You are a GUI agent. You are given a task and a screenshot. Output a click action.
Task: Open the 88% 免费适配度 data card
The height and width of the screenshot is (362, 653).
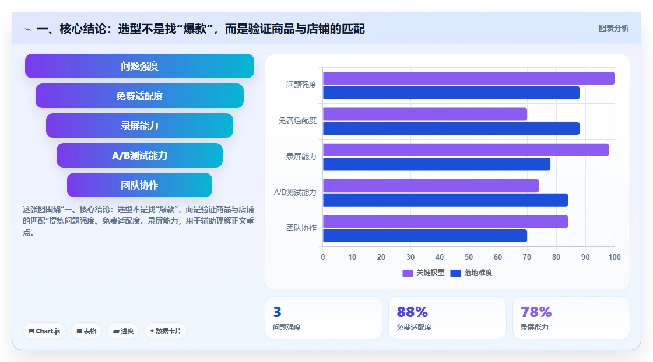[447, 318]
